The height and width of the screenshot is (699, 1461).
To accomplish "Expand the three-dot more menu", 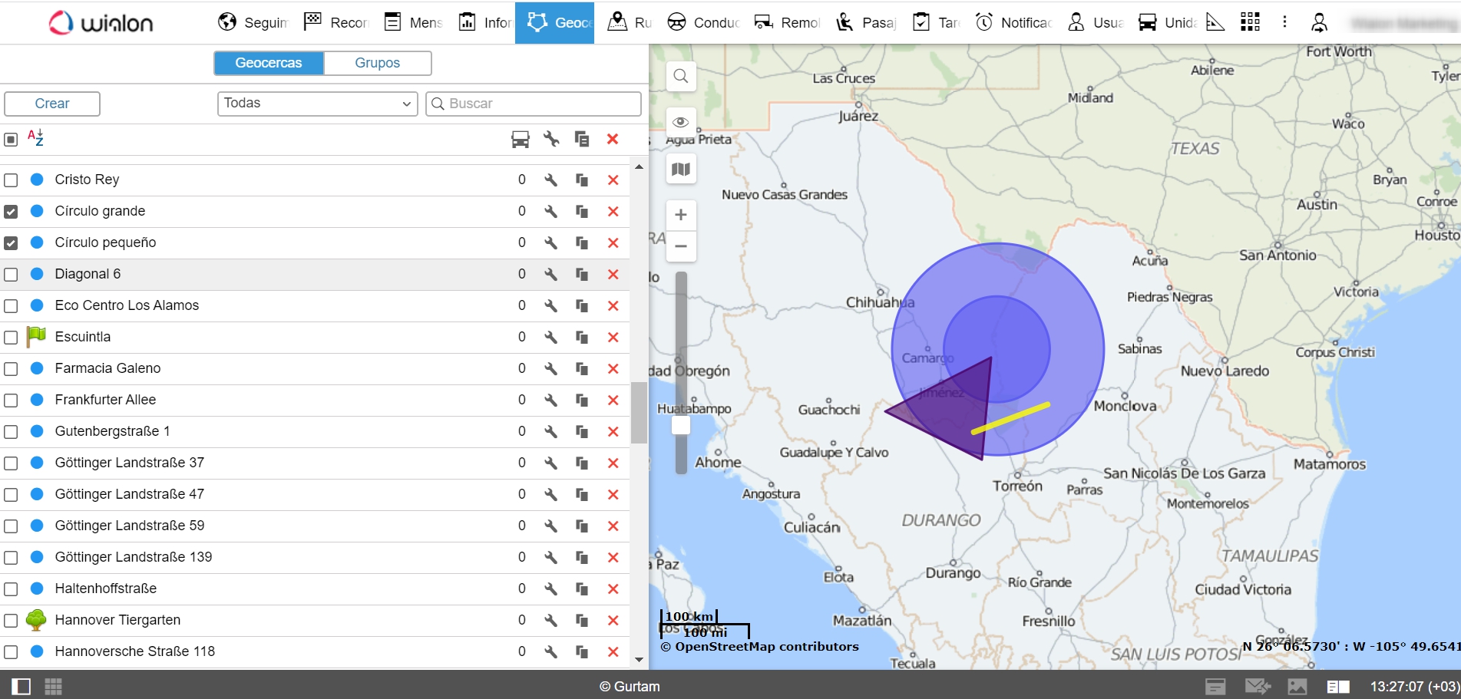I will pos(1284,22).
